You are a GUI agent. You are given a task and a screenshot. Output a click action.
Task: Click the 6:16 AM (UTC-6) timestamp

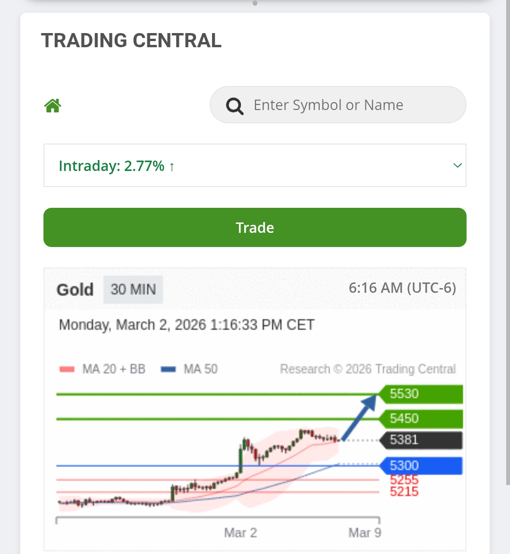(x=402, y=288)
